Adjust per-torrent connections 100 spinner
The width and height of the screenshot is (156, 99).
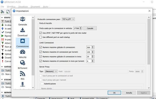click(x=93, y=52)
